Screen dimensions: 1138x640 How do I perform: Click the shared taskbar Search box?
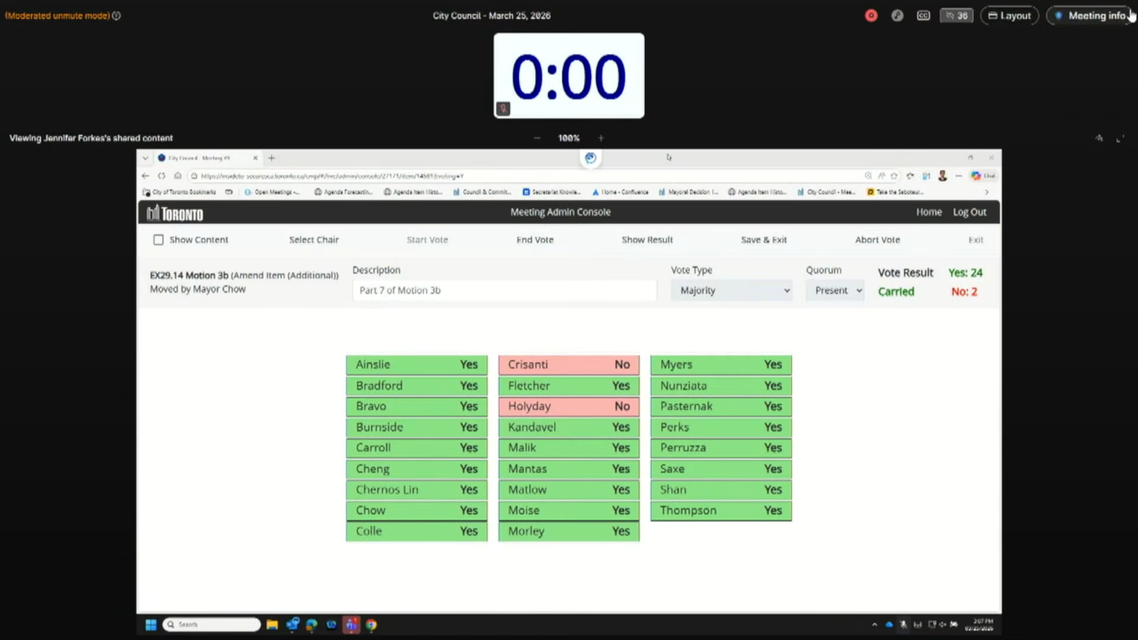click(212, 625)
